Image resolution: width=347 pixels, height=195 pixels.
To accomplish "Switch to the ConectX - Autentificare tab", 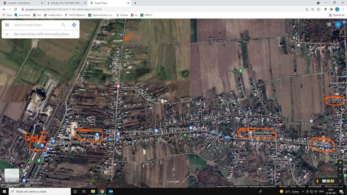I will pos(23,3).
